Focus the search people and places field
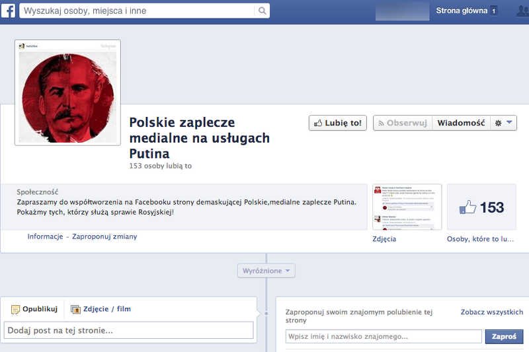The height and width of the screenshot is (352, 529). point(138,11)
